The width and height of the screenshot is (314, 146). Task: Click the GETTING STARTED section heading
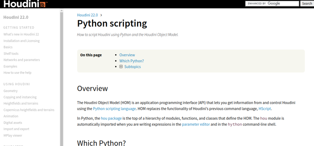pyautogui.click(x=19, y=27)
